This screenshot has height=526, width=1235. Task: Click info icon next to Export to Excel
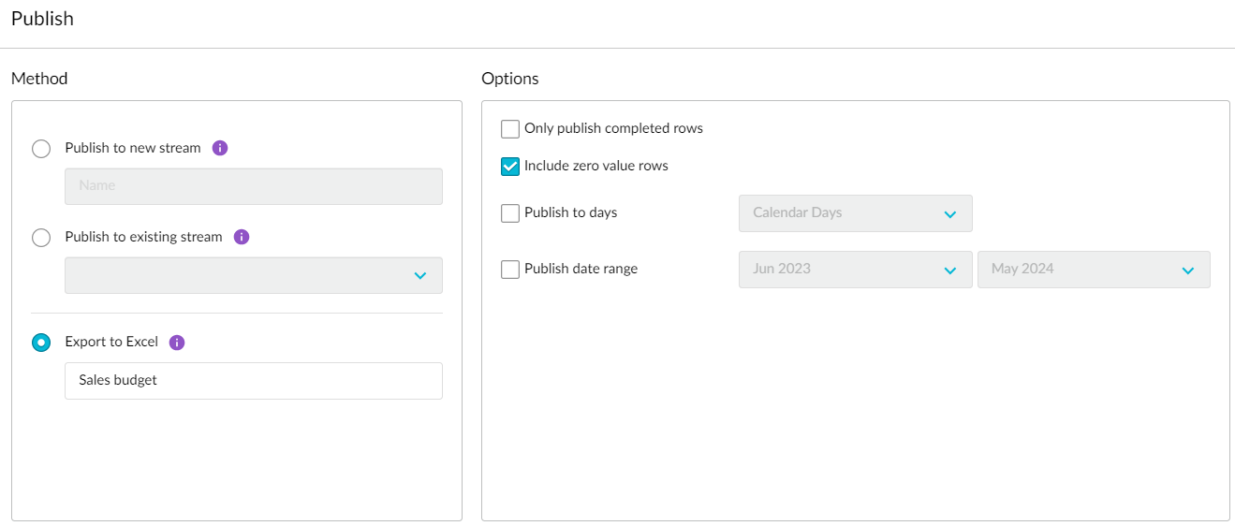(x=177, y=343)
